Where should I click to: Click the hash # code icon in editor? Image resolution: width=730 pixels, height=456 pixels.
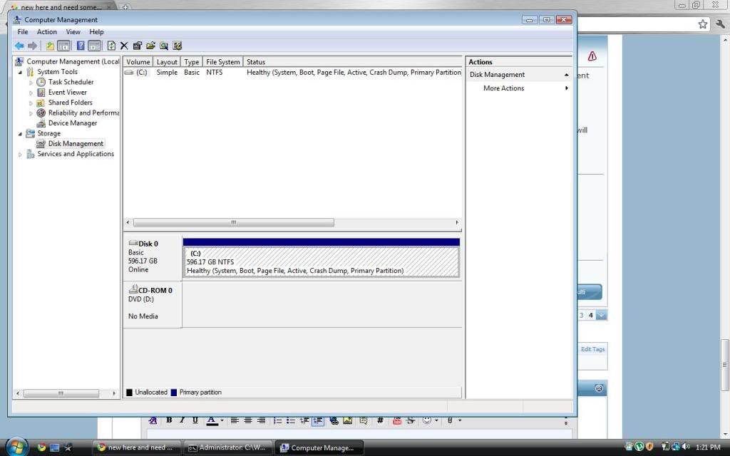[x=380, y=420]
